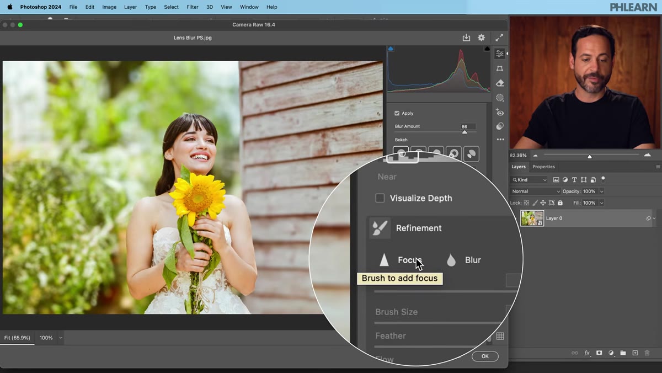Create a new layer

pyautogui.click(x=635, y=353)
